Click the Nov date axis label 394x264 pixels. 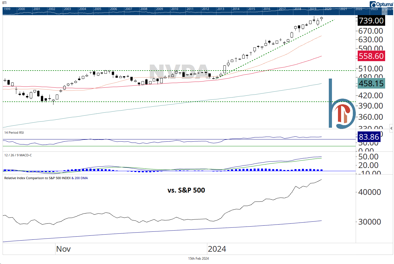click(63, 249)
